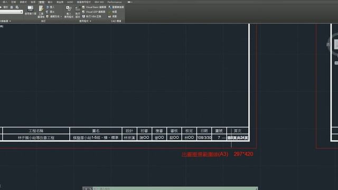Select the '圖名' header cell

click(x=96, y=131)
